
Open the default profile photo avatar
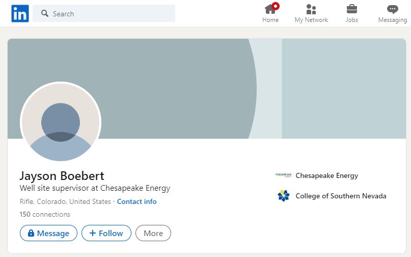(61, 122)
